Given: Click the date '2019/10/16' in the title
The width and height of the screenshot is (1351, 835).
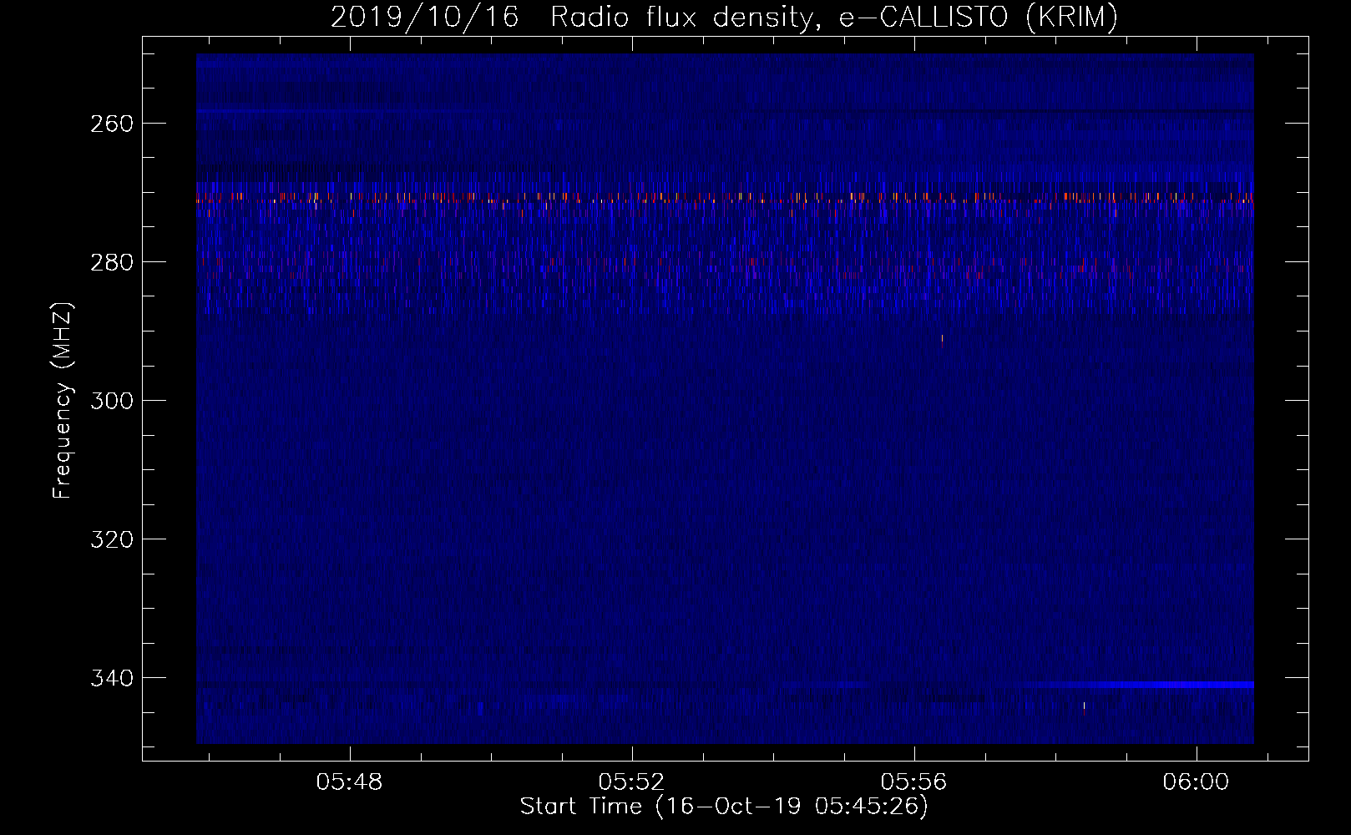Looking at the screenshot, I should [424, 17].
